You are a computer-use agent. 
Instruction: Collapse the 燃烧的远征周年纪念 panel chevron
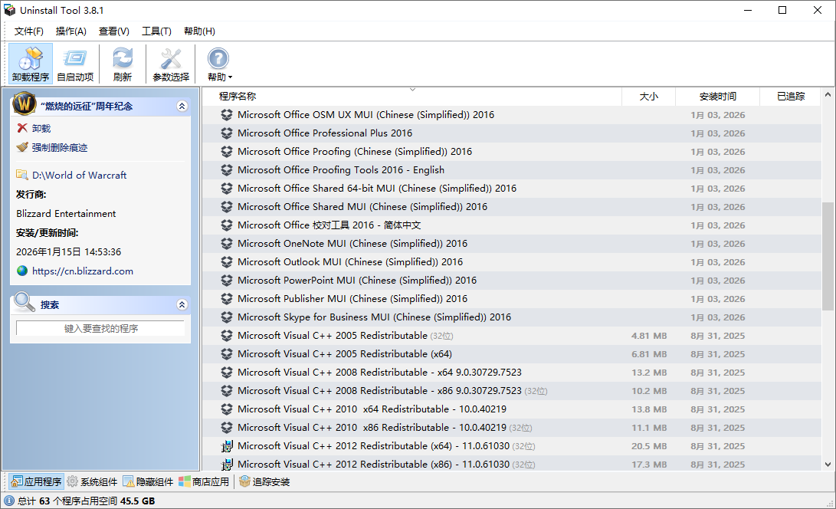coord(182,105)
